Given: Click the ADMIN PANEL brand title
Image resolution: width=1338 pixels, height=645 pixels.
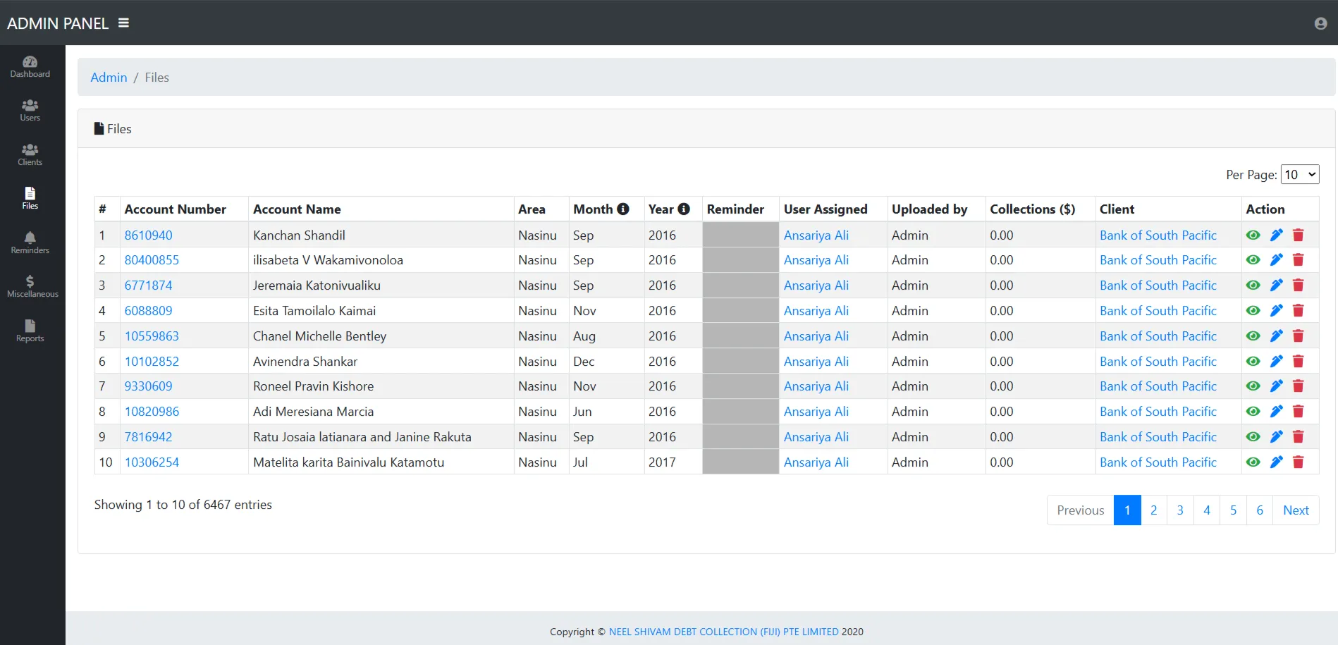Looking at the screenshot, I should [58, 23].
